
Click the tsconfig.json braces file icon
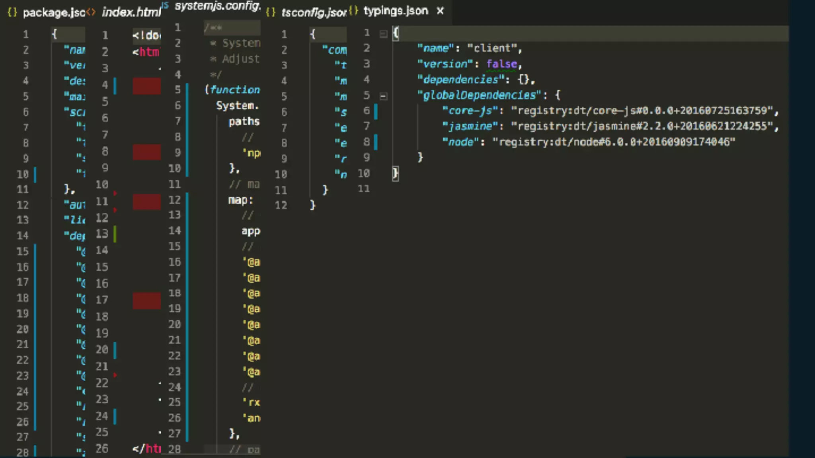pyautogui.click(x=271, y=12)
